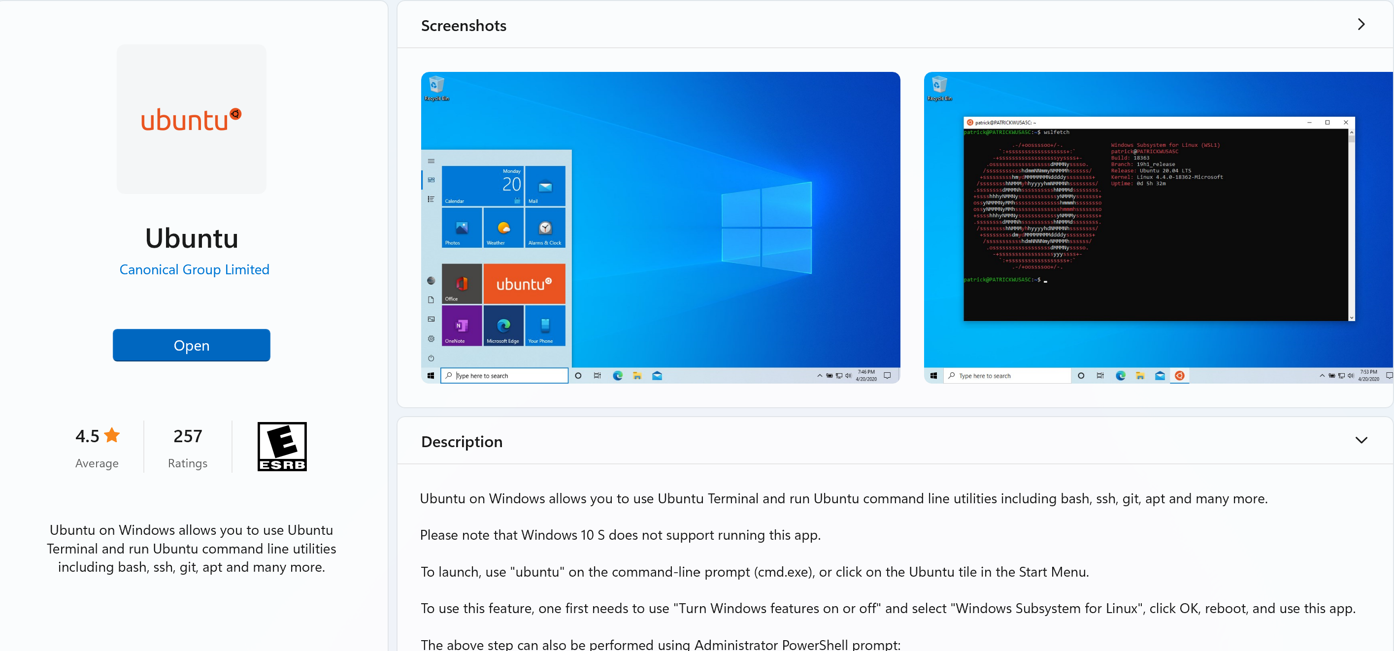Click the Windows Subsystem for Linux instruction line
The height and width of the screenshot is (651, 1394).
[x=888, y=608]
